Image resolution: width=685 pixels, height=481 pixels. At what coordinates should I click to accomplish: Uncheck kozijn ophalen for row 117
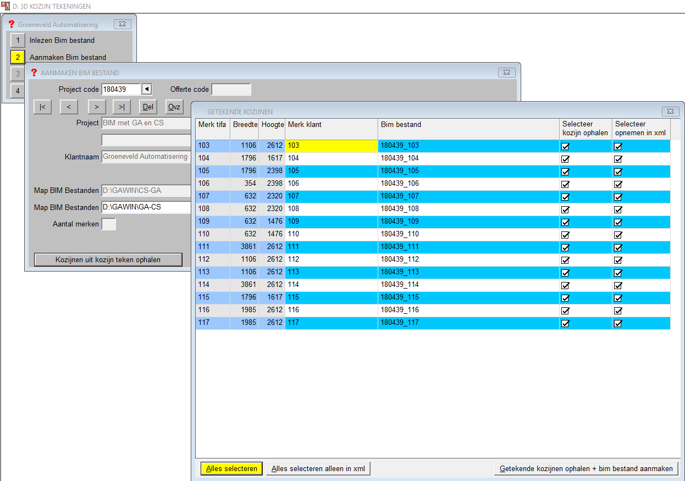pos(565,323)
